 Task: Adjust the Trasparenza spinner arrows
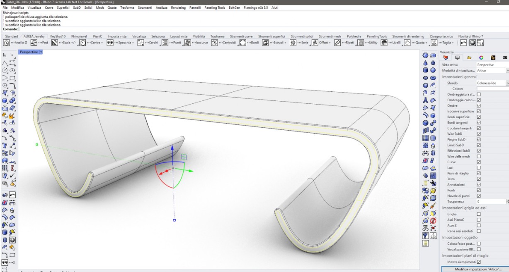(x=507, y=201)
